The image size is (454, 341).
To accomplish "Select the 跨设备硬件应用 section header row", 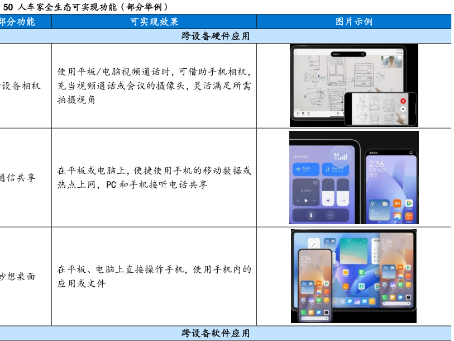I will pyautogui.click(x=216, y=36).
